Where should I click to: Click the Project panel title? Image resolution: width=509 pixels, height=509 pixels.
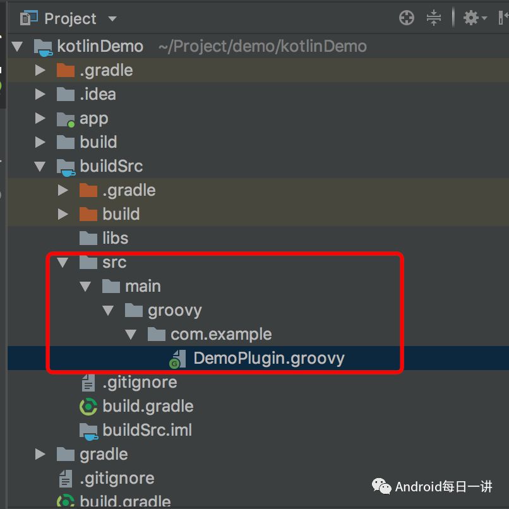coord(71,19)
